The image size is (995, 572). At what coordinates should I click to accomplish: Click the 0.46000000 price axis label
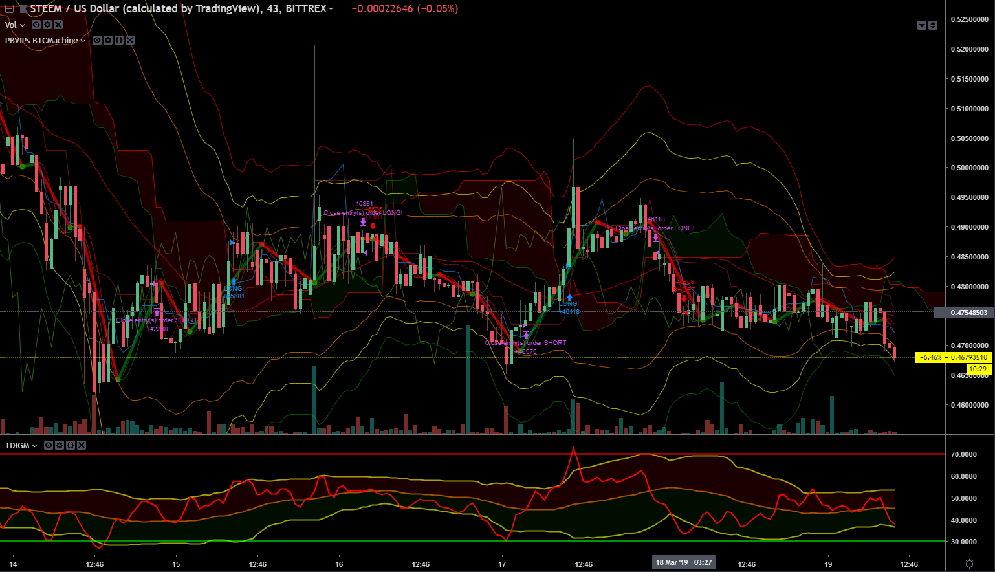click(969, 406)
